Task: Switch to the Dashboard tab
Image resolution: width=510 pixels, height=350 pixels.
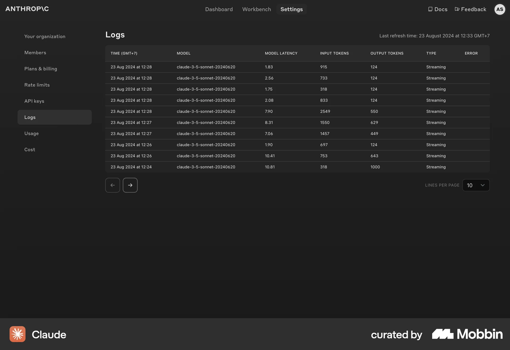Action: tap(219, 9)
